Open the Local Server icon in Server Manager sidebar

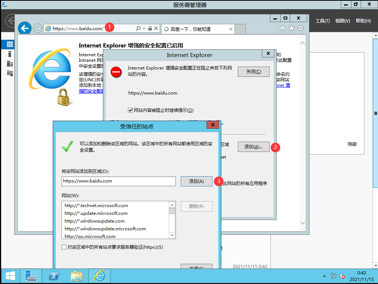(8, 54)
